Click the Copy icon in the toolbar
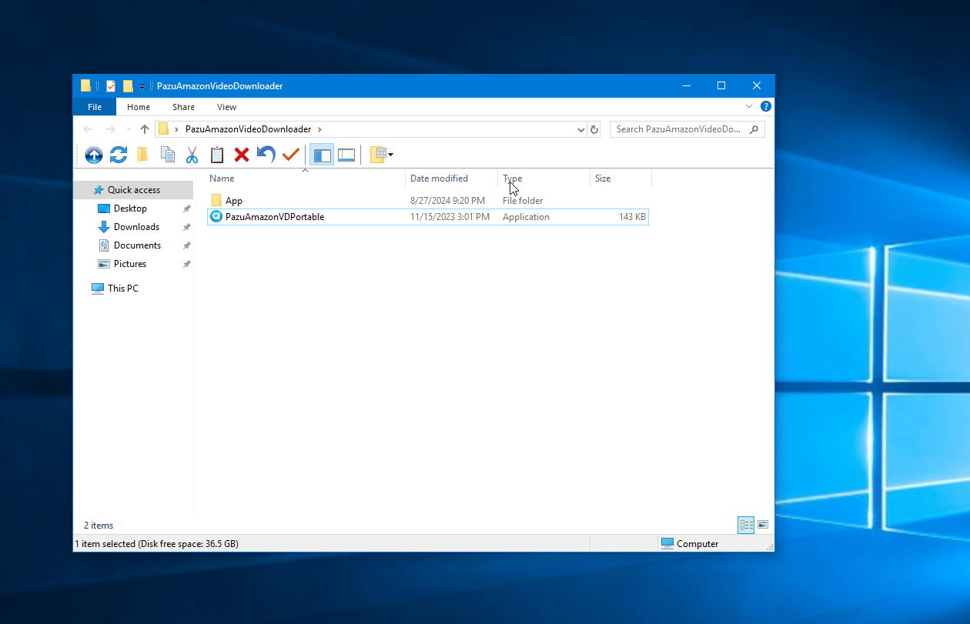The height and width of the screenshot is (624, 970). pyautogui.click(x=168, y=155)
